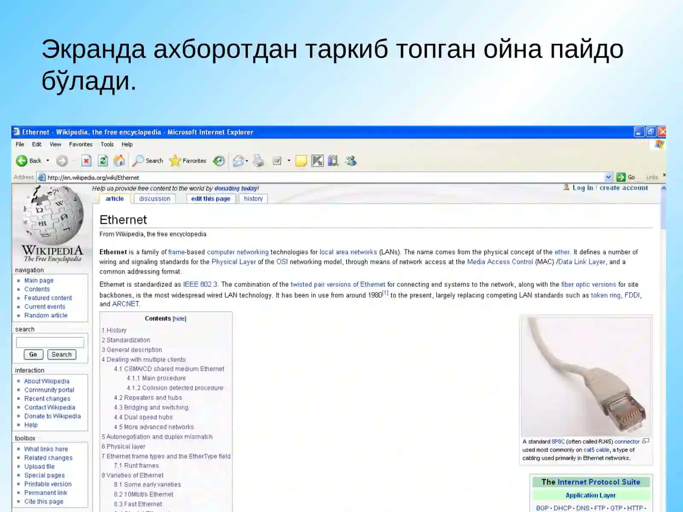Open the Edit button dropdown arrow
Viewport: 683px width, 512px height.
pyautogui.click(x=289, y=161)
